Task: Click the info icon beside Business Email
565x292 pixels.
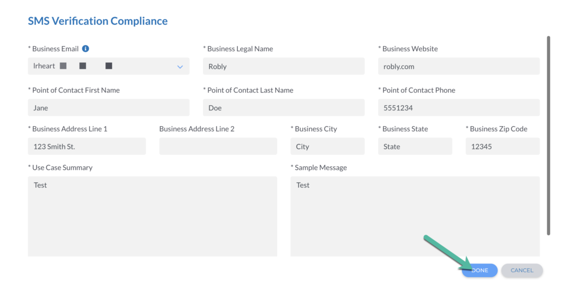Action: tap(86, 48)
